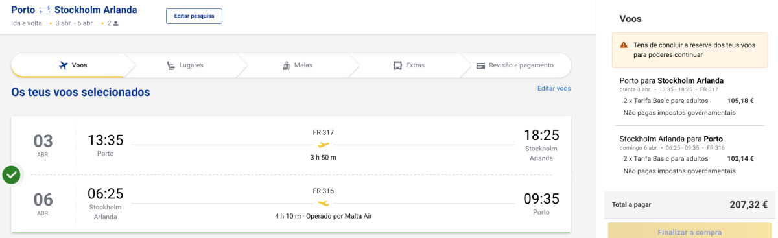Click the Editar voos link
This screenshot has width=778, height=238.
(x=554, y=88)
